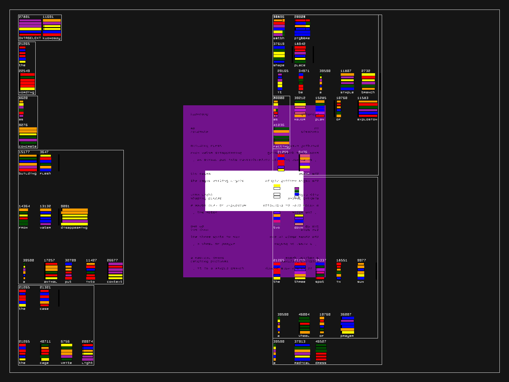Click the red bar stack labeled wording

tap(27, 81)
